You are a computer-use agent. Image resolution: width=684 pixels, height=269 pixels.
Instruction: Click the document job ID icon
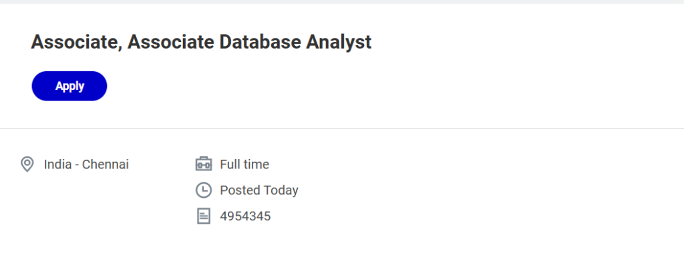coord(204,216)
